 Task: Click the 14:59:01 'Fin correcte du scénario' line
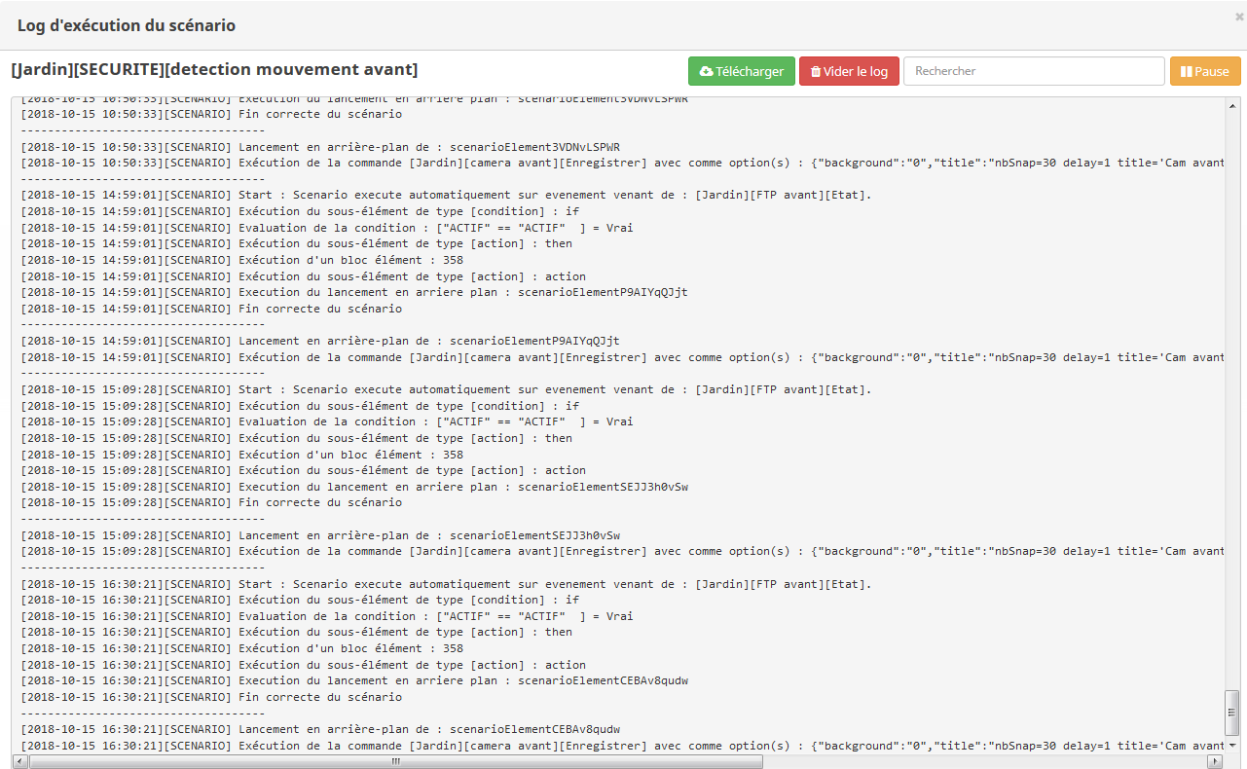211,309
